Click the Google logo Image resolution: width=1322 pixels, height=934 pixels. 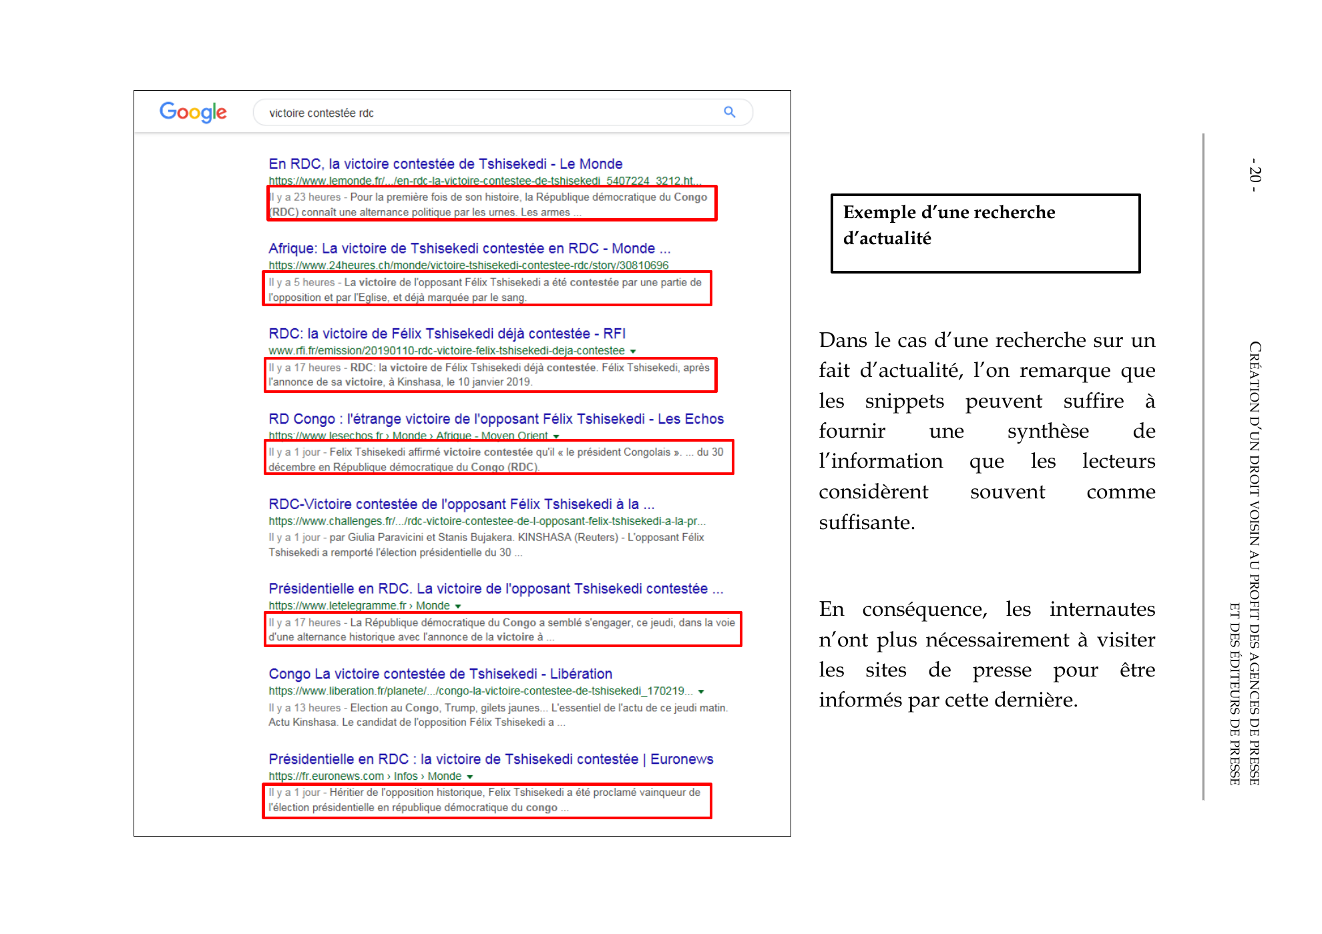click(193, 112)
